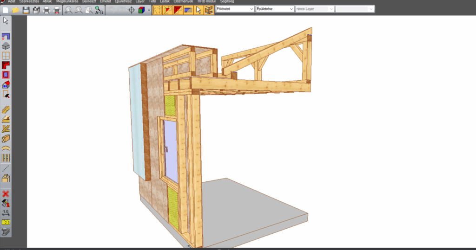Click the zoom in magnifier icon
This screenshot has width=476, height=250.
(69, 10)
